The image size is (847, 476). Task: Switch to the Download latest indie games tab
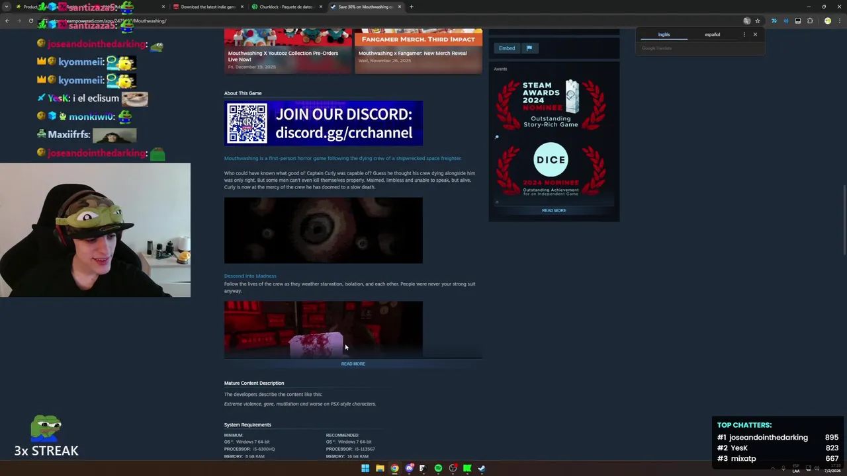(x=207, y=7)
